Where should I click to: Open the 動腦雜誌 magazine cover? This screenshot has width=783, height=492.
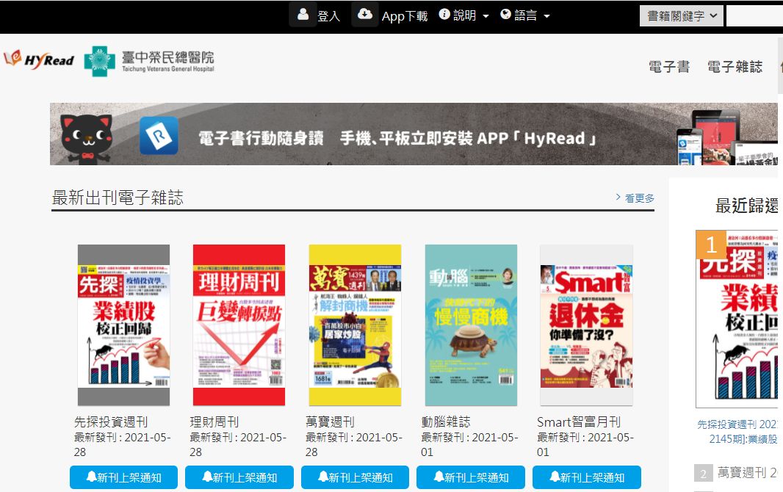(471, 325)
